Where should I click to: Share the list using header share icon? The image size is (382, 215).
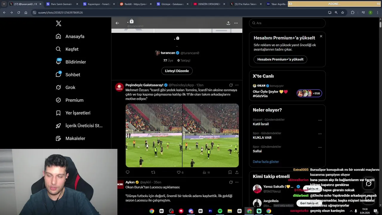pos(228,23)
